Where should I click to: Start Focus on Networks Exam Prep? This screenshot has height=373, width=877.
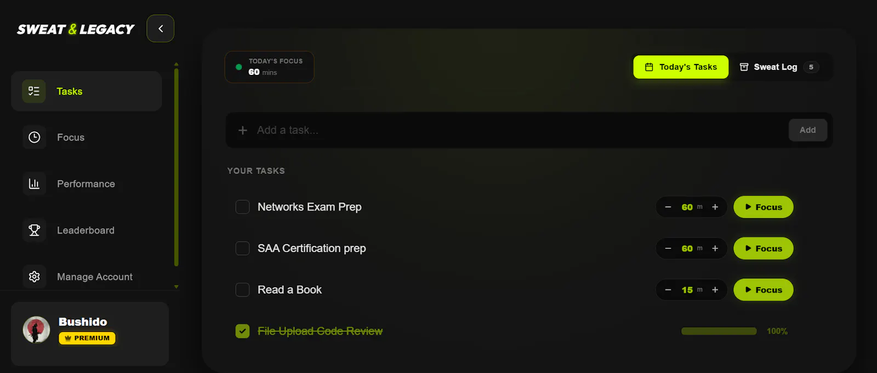[764, 207]
